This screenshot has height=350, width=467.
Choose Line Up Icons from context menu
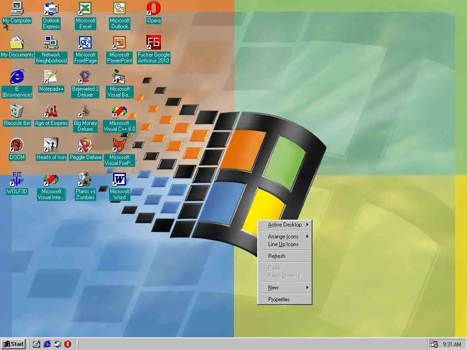285,244
